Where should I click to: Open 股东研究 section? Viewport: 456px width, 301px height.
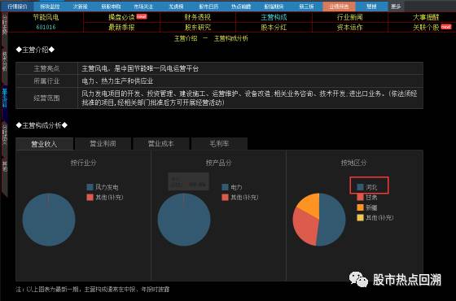(197, 28)
